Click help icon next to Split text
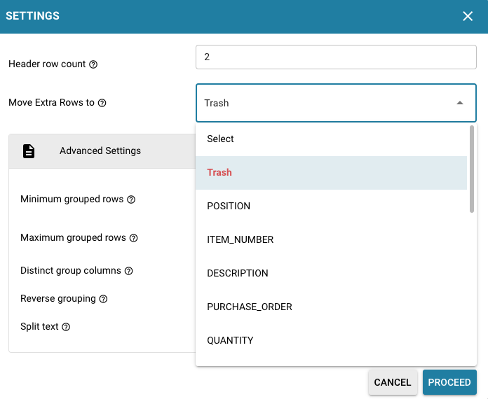The width and height of the screenshot is (488, 399). click(67, 327)
